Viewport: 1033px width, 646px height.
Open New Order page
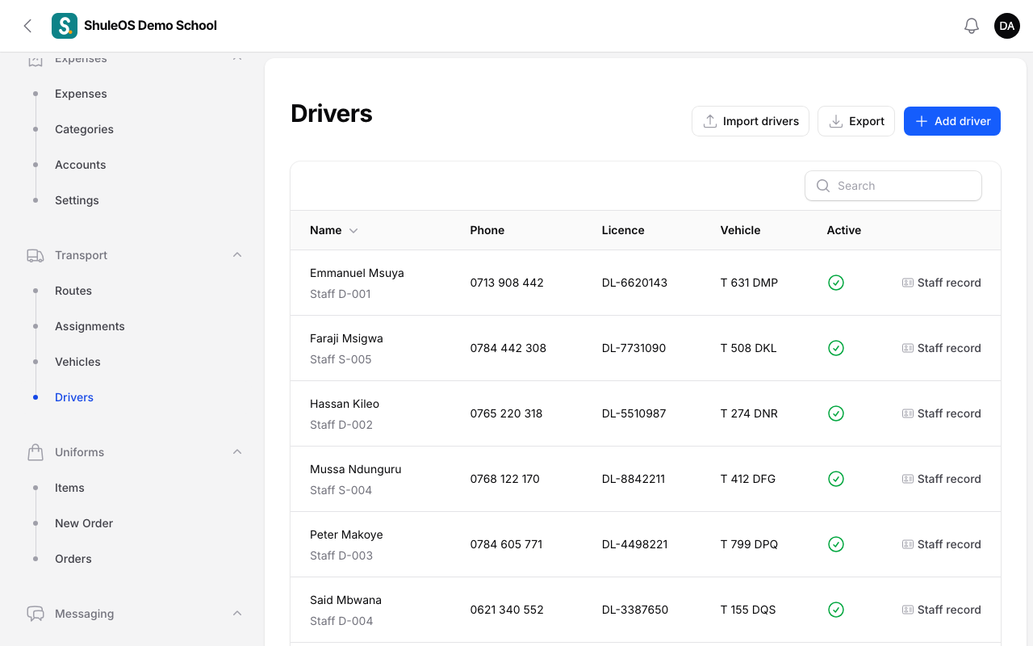(x=84, y=523)
